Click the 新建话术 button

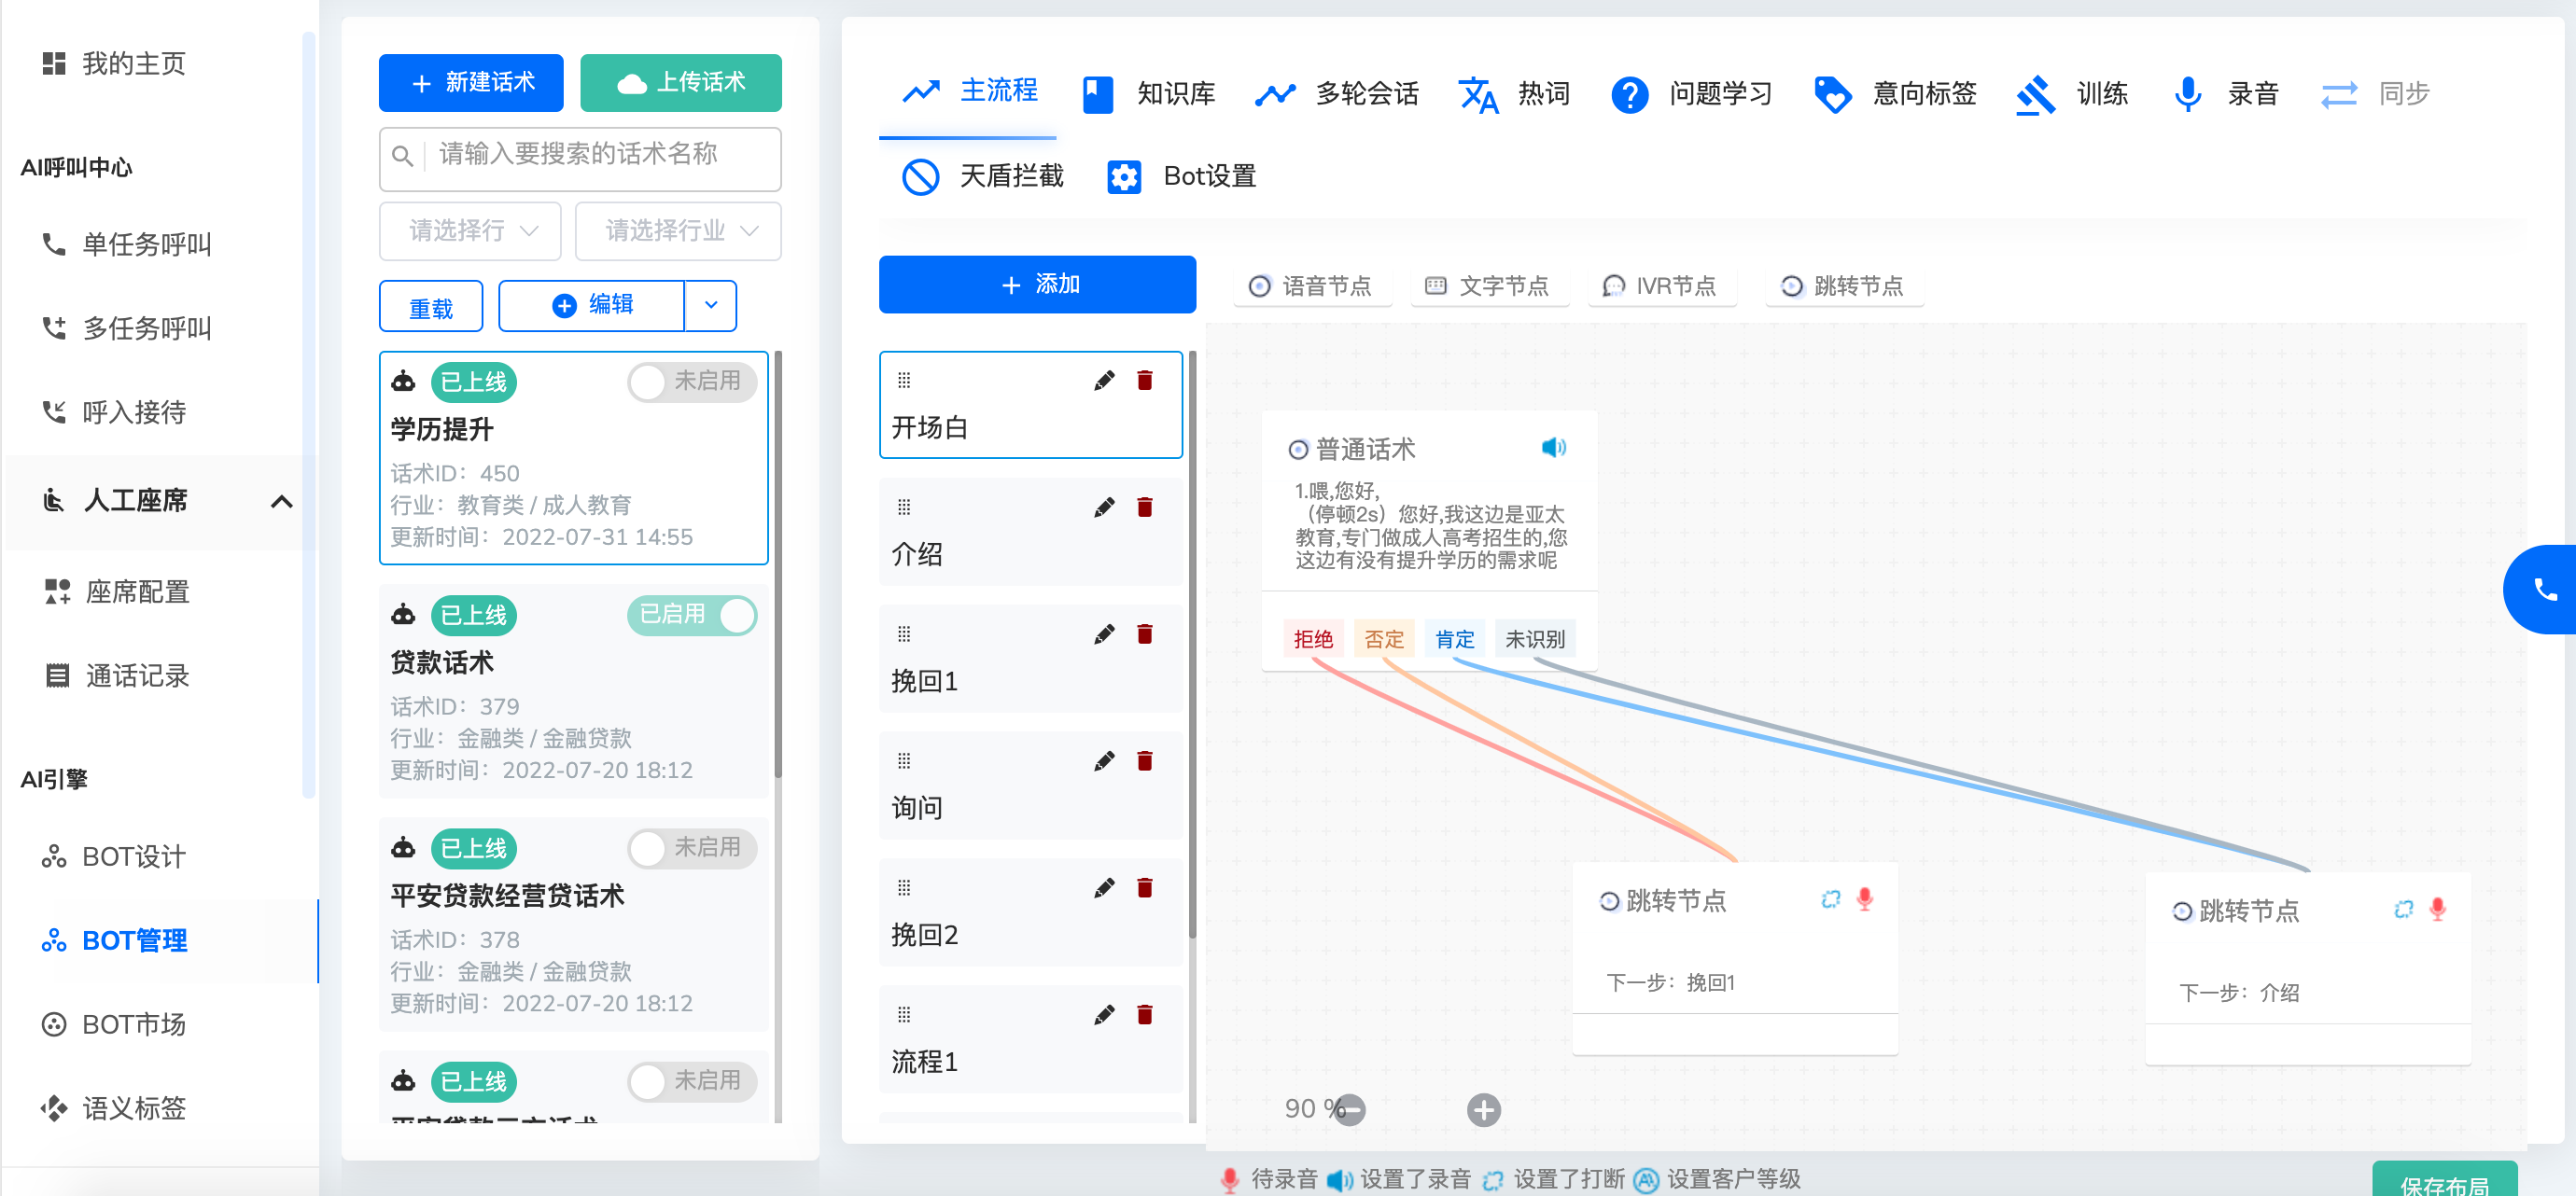(471, 83)
